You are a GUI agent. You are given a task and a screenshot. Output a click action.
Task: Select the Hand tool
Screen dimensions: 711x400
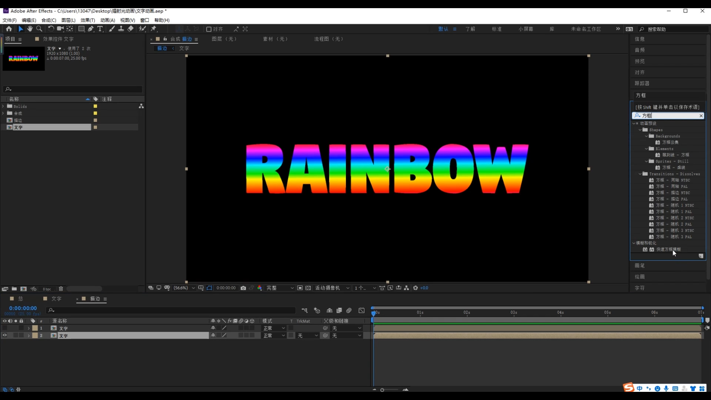click(30, 29)
